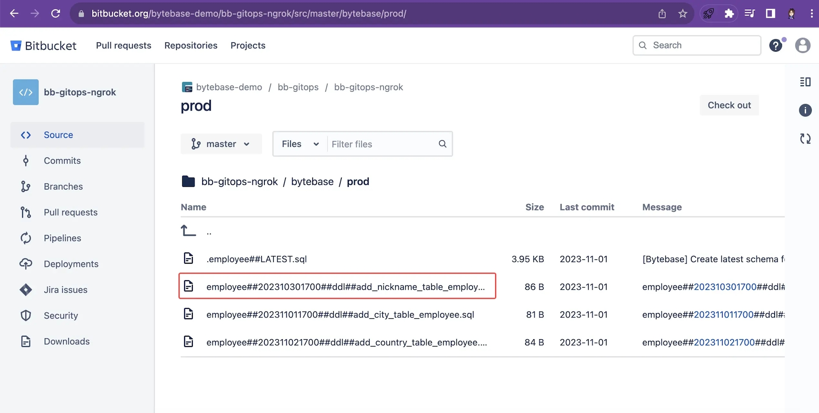Open Projects in the top navigation
Viewport: 819px width, 413px height.
(248, 45)
